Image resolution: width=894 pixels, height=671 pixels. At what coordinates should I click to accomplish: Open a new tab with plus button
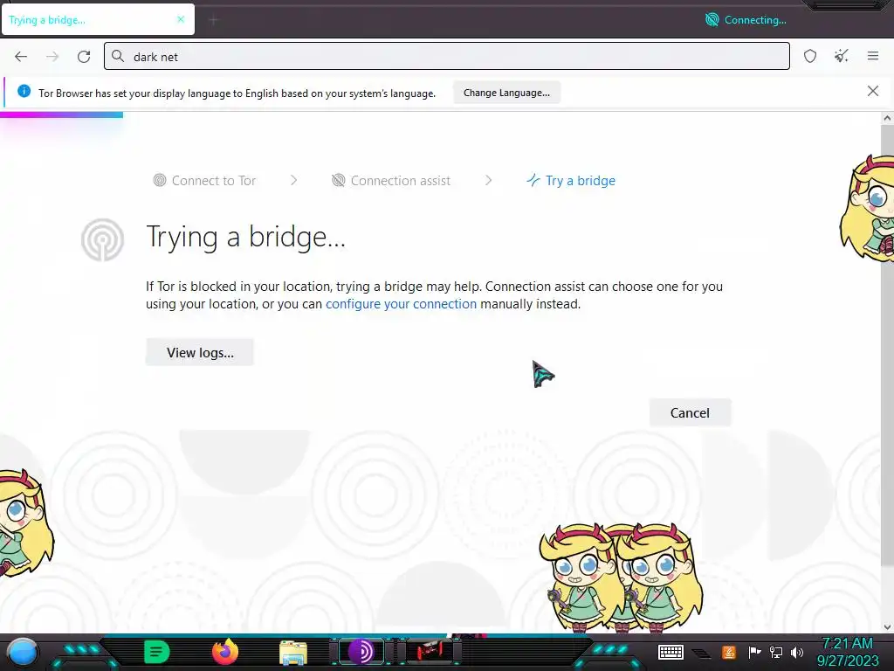pos(213,21)
